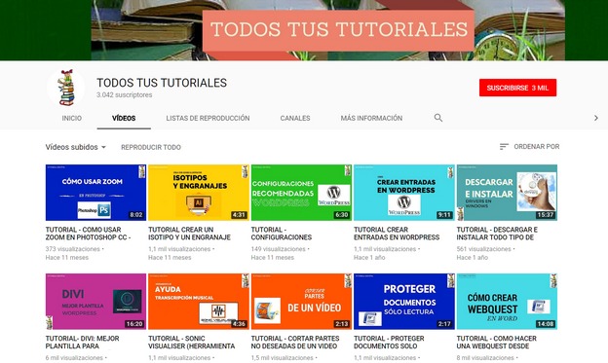Open the Más información tab
Viewport: 608px width, 363px height.
[371, 118]
